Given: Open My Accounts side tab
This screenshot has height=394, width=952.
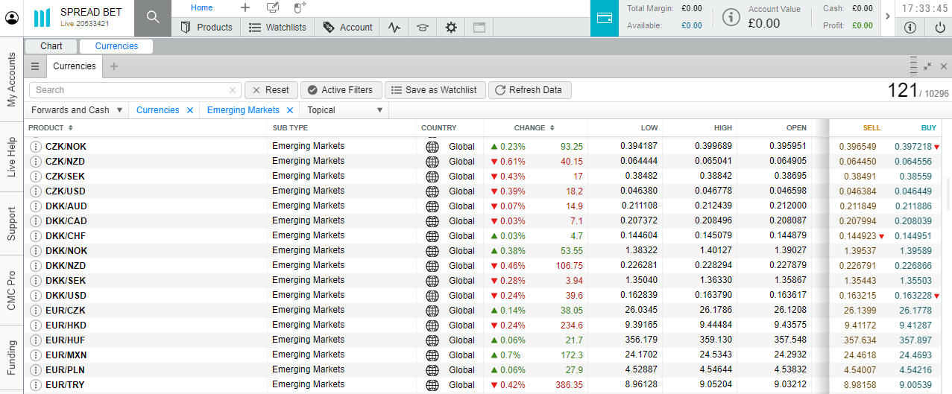Looking at the screenshot, I should point(11,80).
